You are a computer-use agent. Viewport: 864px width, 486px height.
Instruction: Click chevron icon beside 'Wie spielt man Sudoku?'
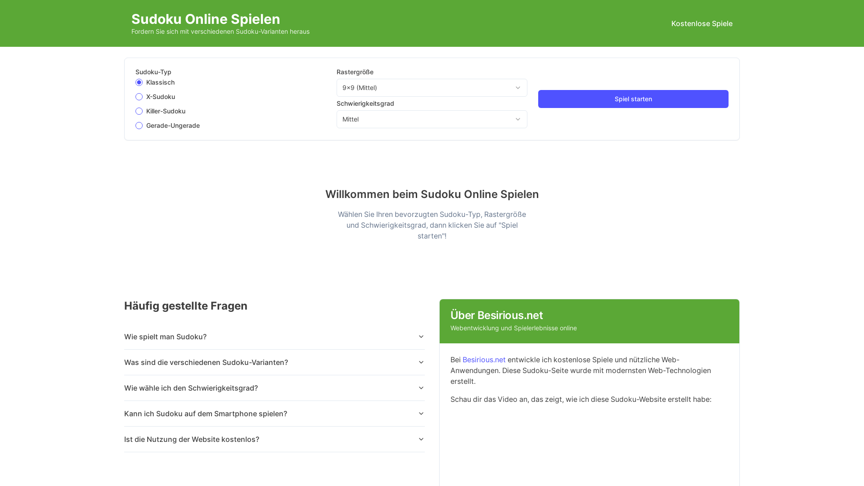point(421,337)
